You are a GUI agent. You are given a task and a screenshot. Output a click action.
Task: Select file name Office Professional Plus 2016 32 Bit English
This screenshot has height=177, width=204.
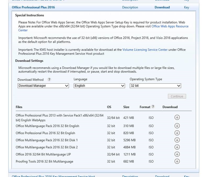pos(45,133)
